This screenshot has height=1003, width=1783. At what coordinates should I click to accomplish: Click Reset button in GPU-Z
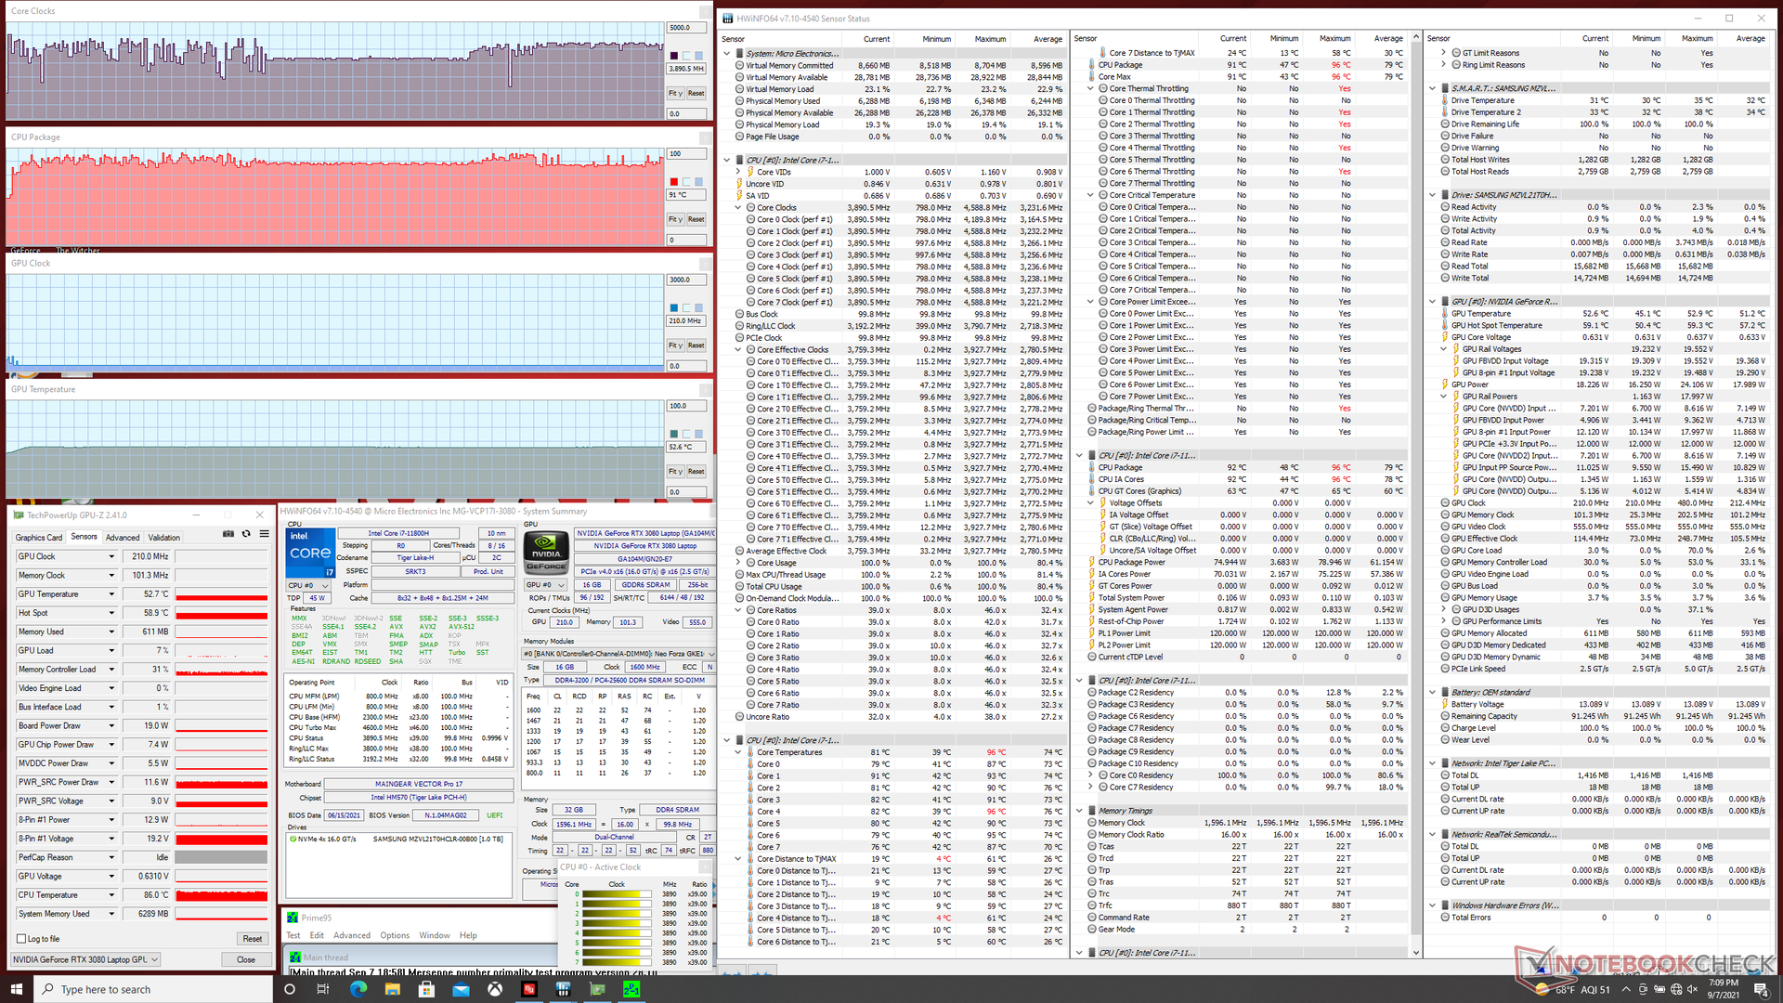(252, 939)
